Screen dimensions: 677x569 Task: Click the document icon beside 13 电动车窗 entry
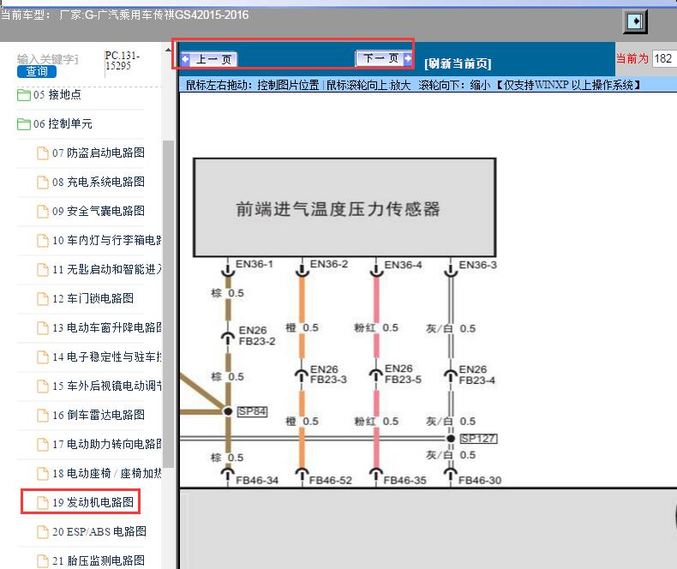tap(42, 328)
